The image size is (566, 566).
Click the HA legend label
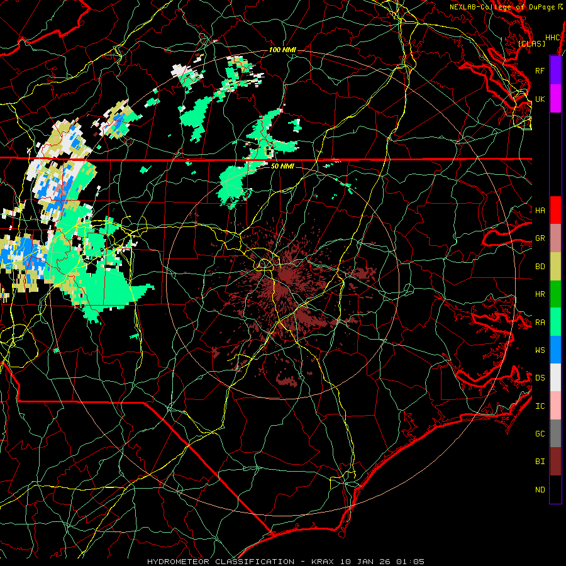[x=540, y=210]
